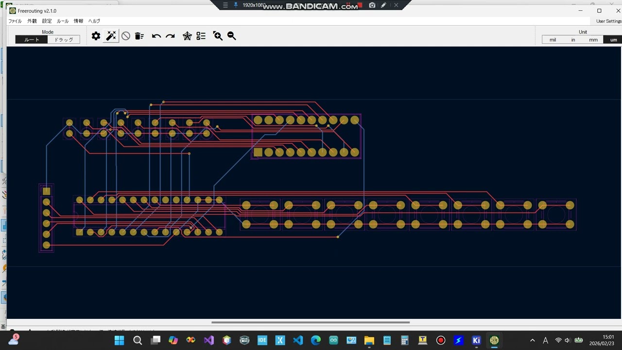The height and width of the screenshot is (350, 622).
Task: Set unit to in (inches)
Action: tap(573, 40)
